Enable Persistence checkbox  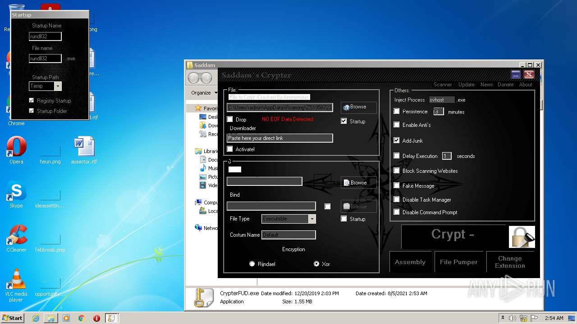[397, 111]
